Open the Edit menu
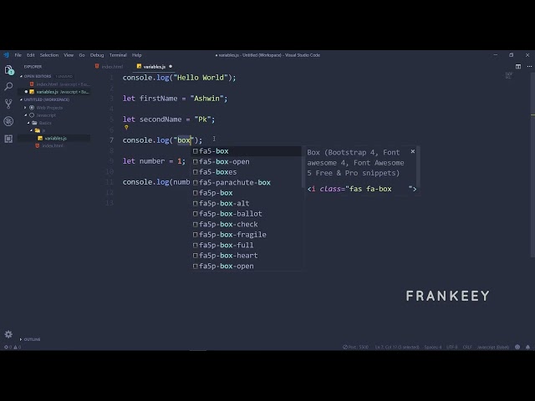The image size is (535, 401). [31, 55]
